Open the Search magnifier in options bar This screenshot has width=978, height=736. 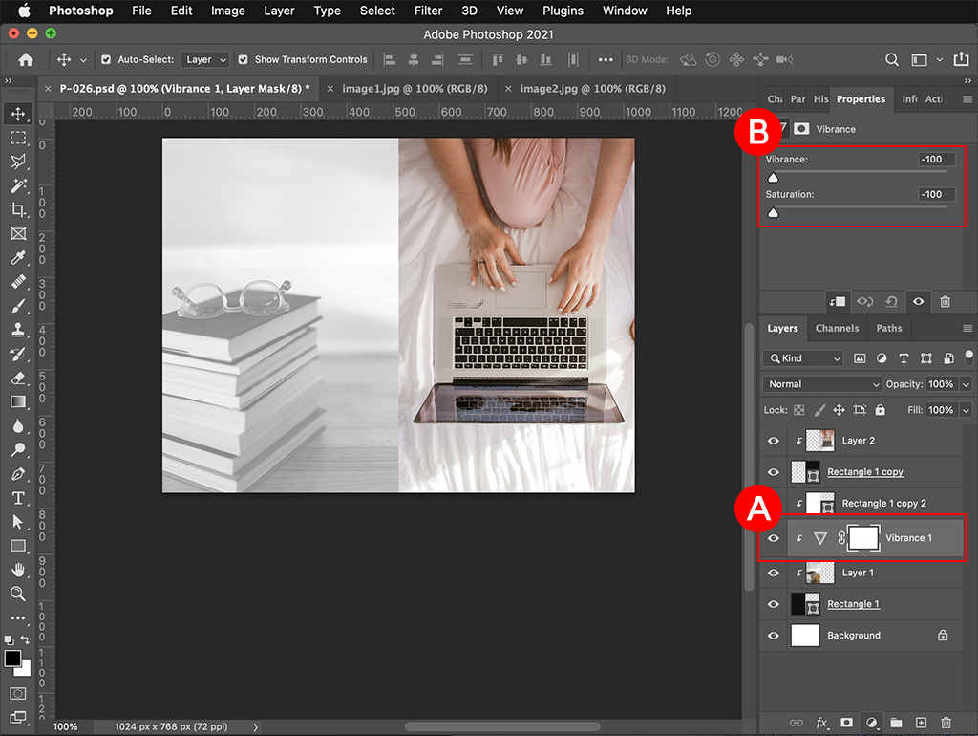click(x=892, y=59)
